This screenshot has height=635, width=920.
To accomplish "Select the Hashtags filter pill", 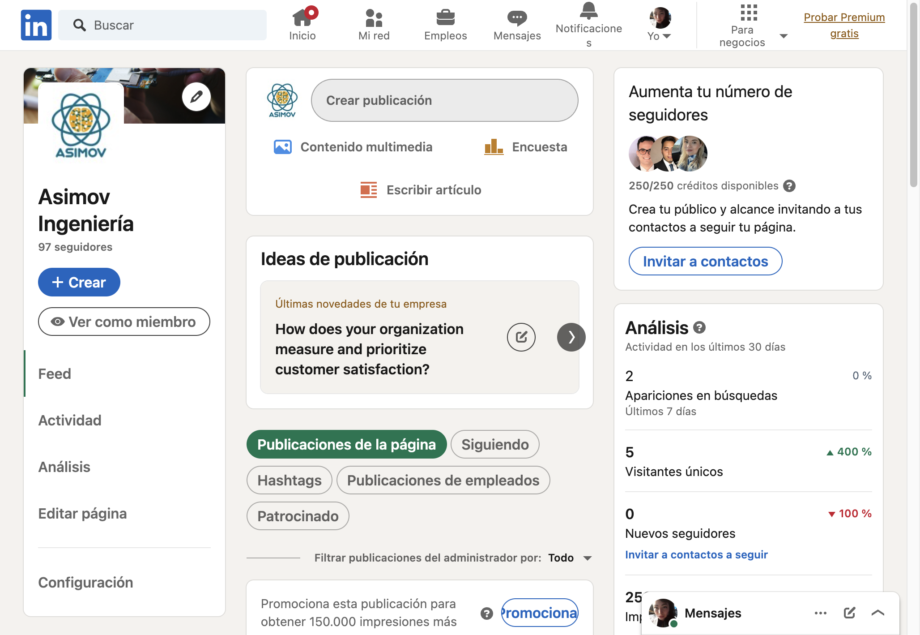I will click(x=290, y=480).
